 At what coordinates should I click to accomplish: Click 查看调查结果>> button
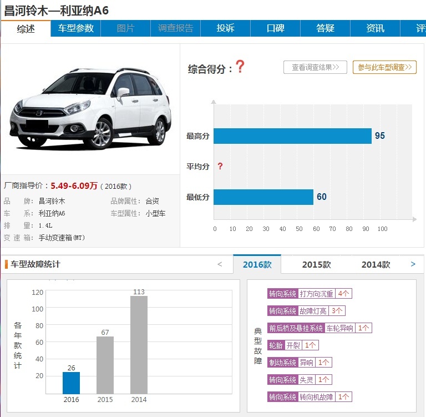(315, 67)
